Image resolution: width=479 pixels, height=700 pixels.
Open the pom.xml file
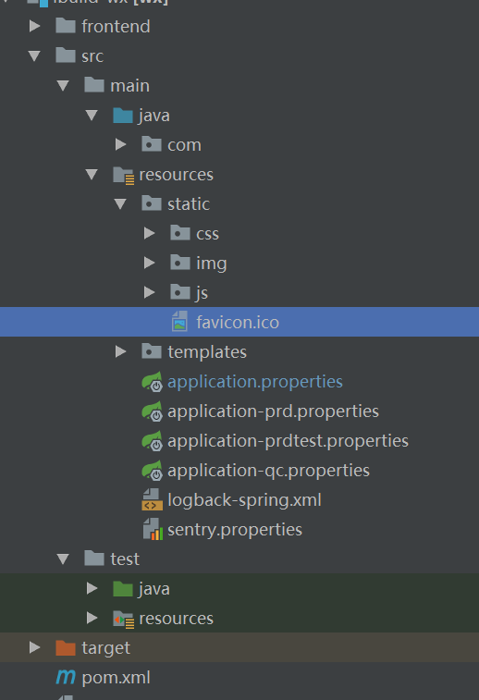pyautogui.click(x=117, y=678)
